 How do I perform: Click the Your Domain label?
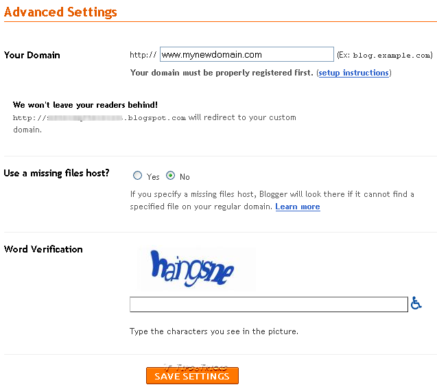32,55
